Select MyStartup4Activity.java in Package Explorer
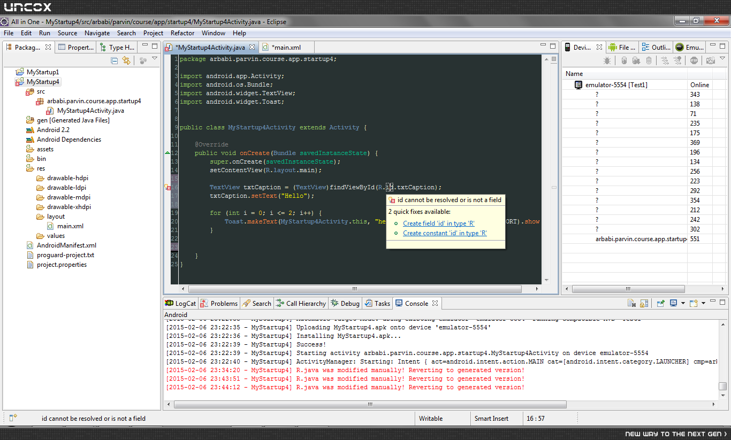731x440 pixels. (x=86, y=111)
